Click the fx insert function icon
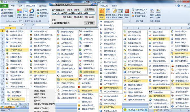Image resolution: width=190 pixels, height=112 pixels. coord(33,25)
